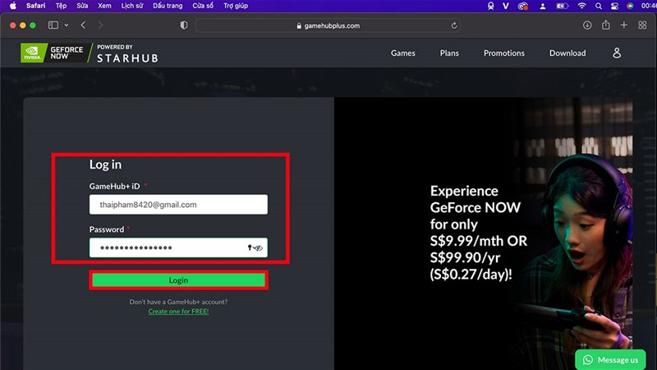
Task: Open WhatsApp Message us button
Action: coord(610,359)
